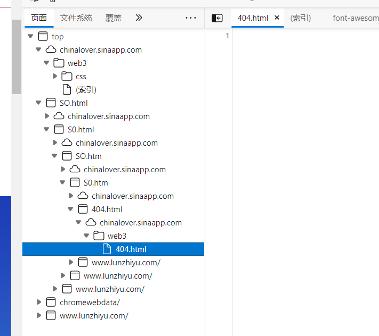This screenshot has width=379, height=336.
Task: Click the top frame icon
Action: 43,36
